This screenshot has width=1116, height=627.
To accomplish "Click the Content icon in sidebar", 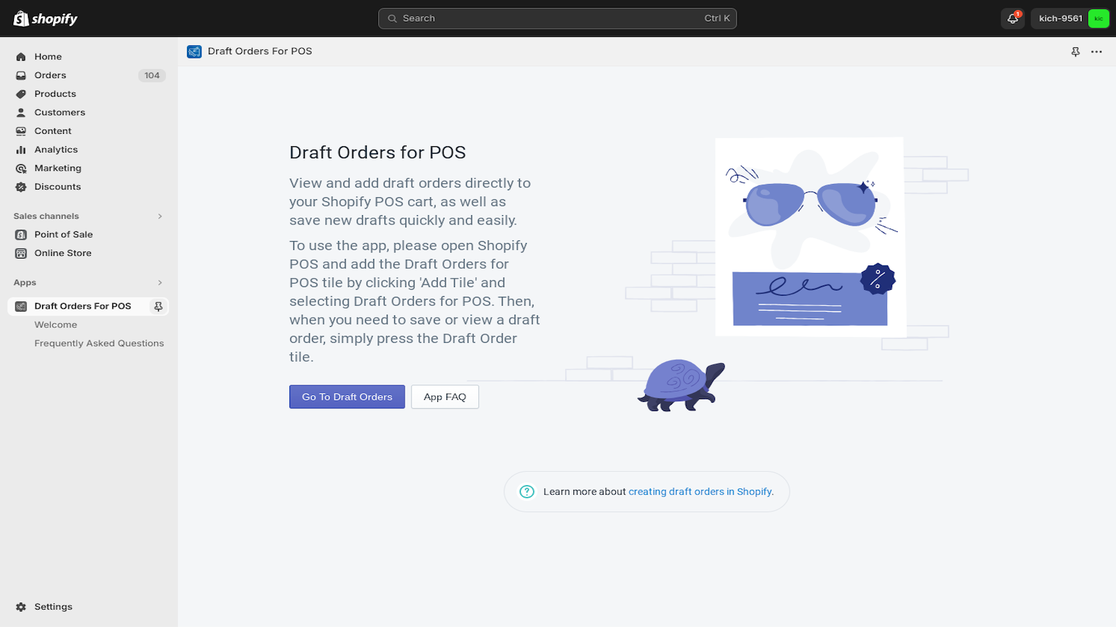I will [x=21, y=131].
